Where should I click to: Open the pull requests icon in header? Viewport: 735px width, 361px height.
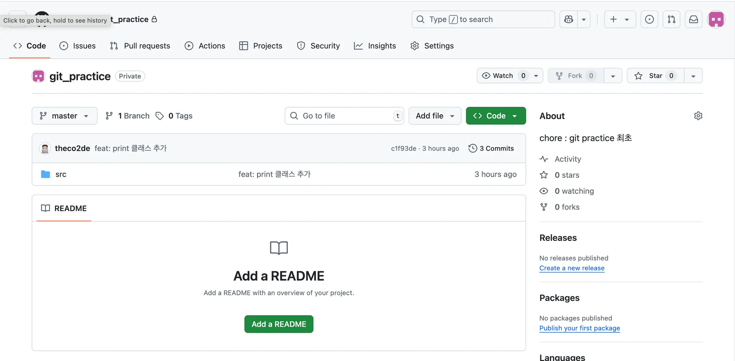coord(671,19)
